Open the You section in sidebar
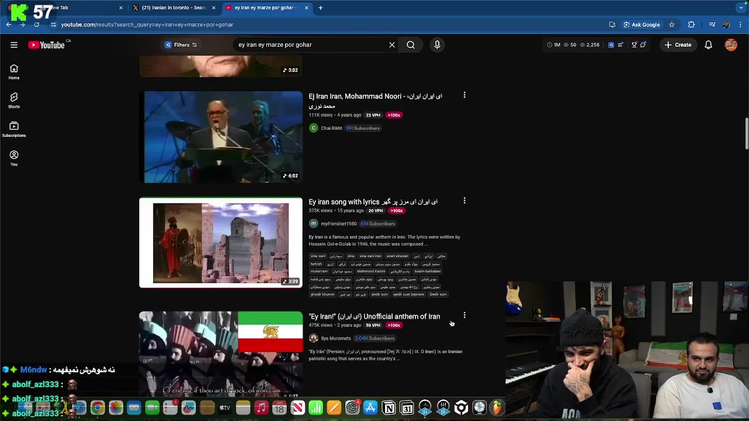 click(14, 158)
